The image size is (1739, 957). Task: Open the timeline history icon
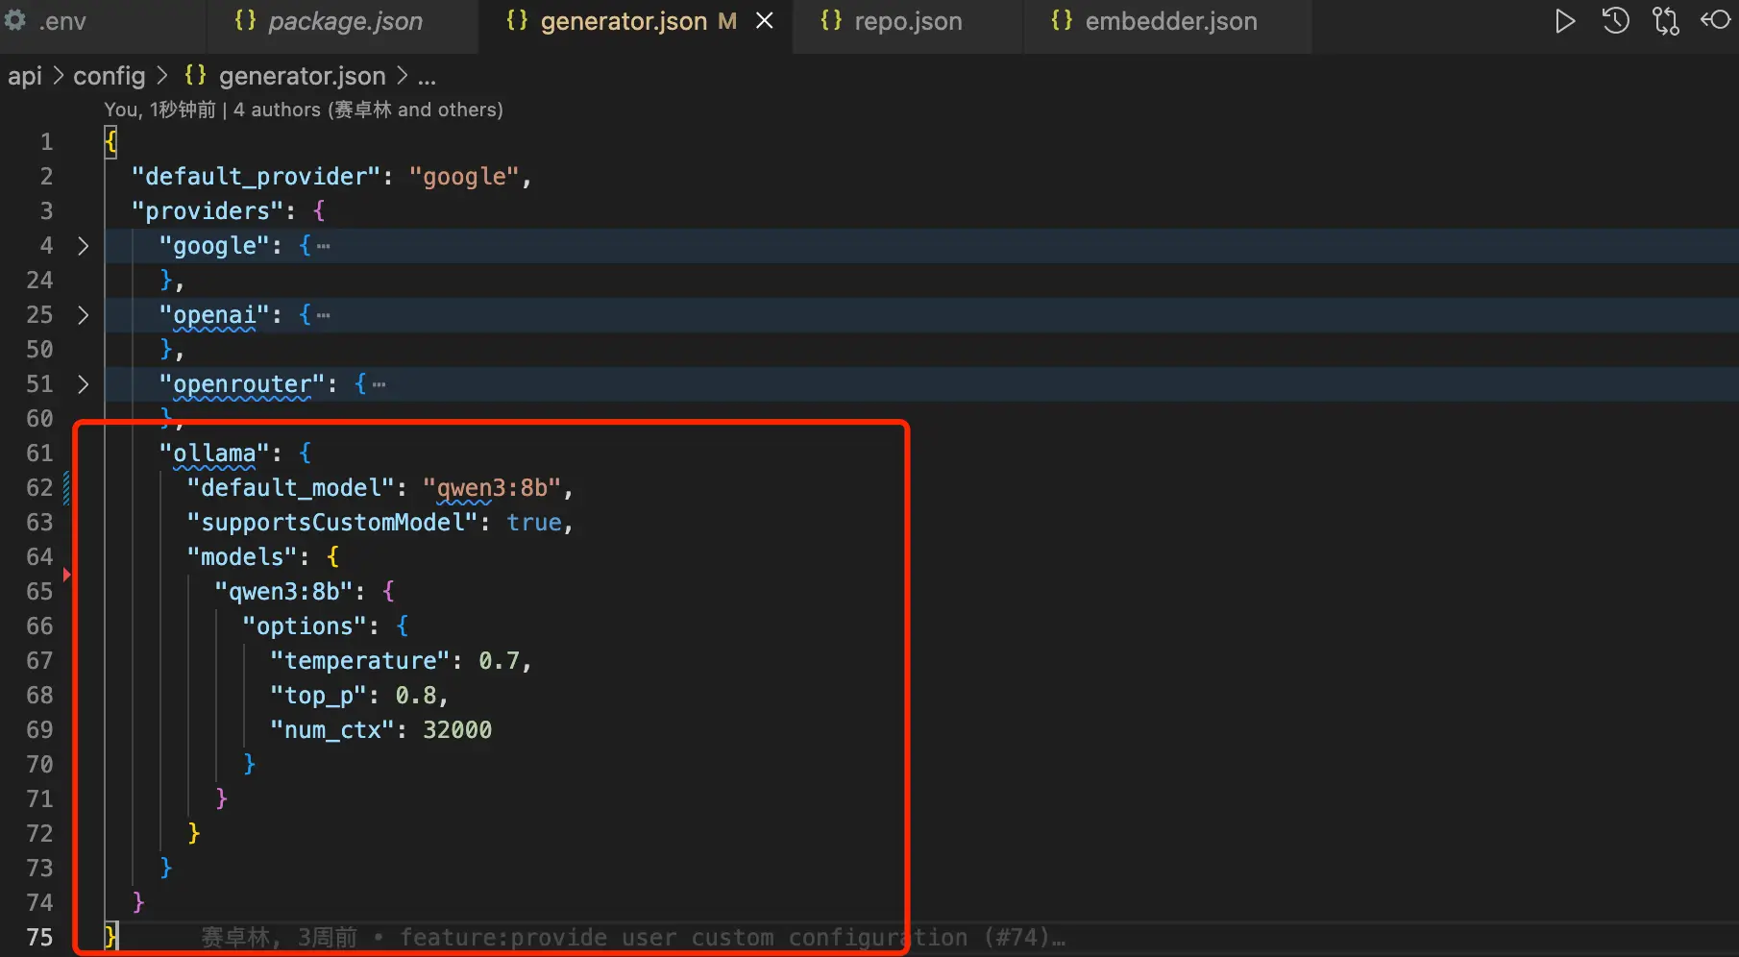click(x=1615, y=21)
